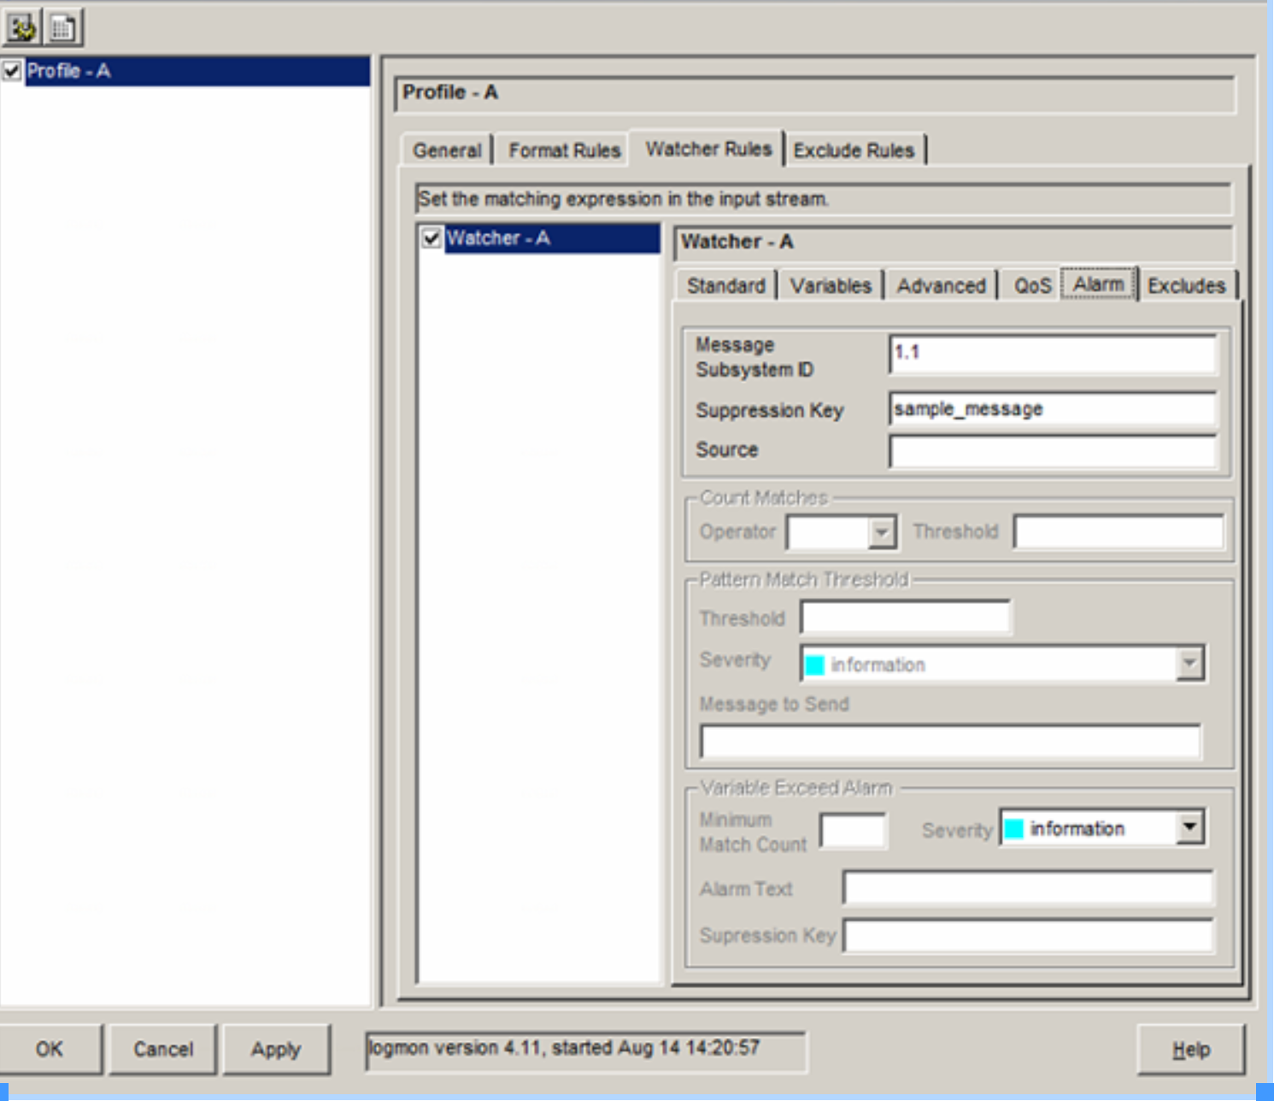This screenshot has height=1101, width=1274.
Task: Click the Suppression Key input field
Action: [1052, 409]
